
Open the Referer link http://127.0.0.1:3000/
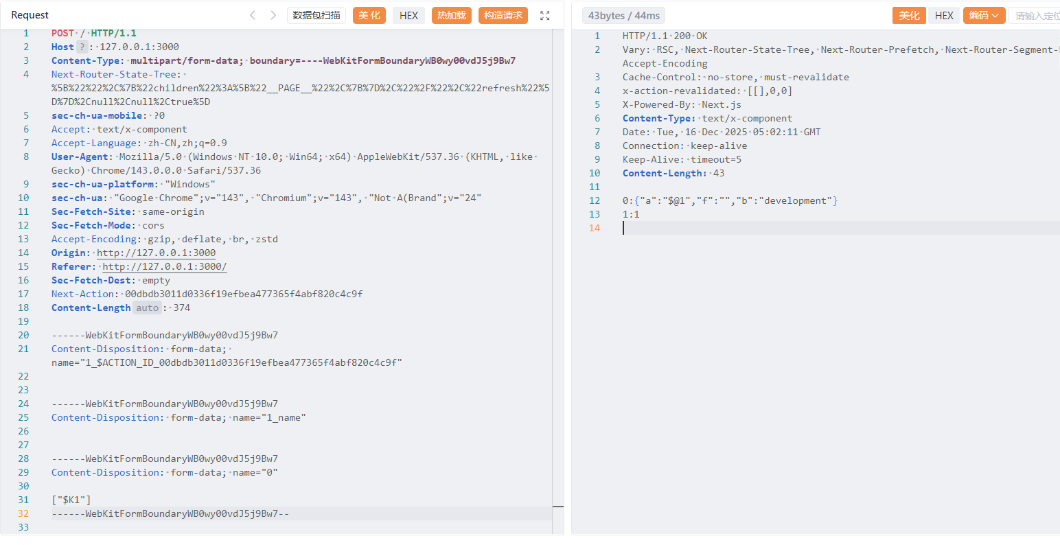click(164, 266)
